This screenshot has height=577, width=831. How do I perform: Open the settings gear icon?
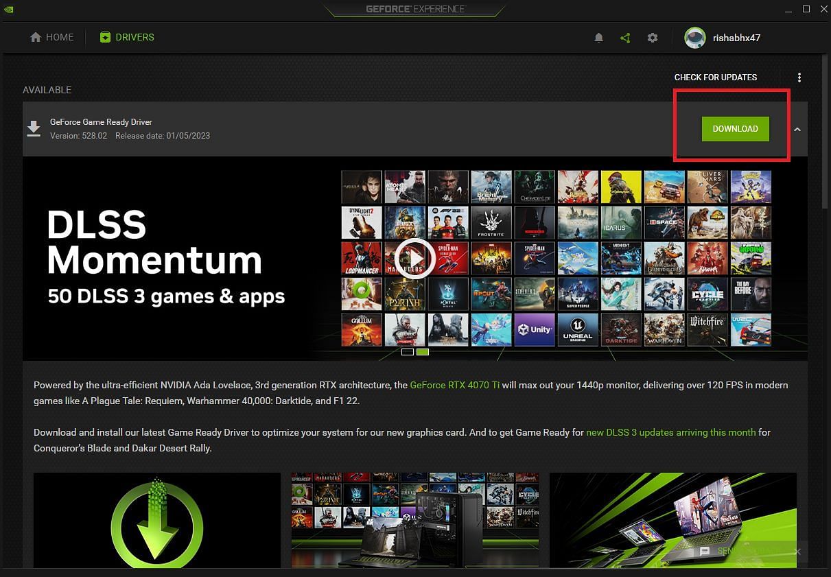653,38
